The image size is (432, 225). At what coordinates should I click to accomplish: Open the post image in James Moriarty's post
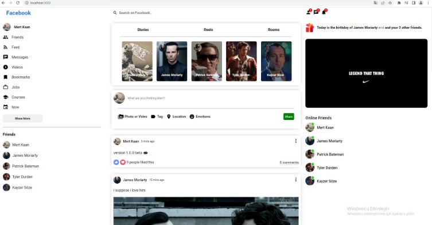(x=206, y=211)
